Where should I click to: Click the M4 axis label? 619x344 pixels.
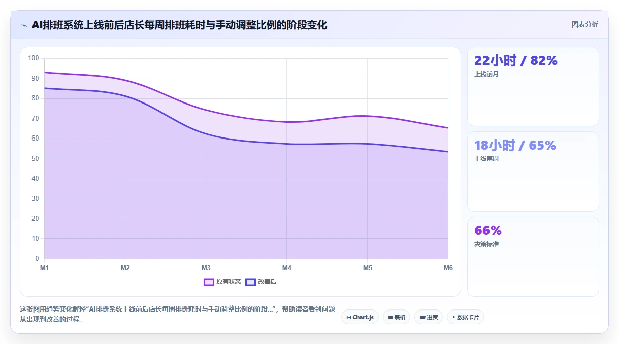click(286, 268)
